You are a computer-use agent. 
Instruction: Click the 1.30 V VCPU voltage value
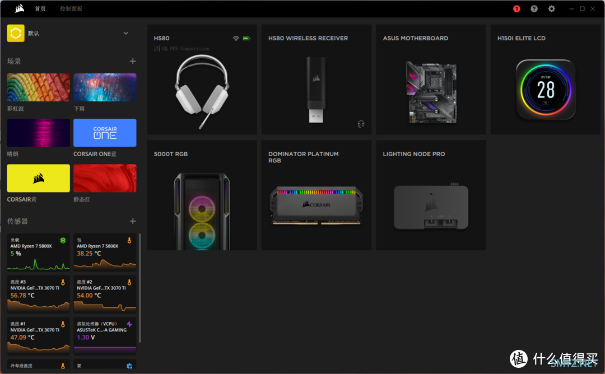[x=86, y=338]
